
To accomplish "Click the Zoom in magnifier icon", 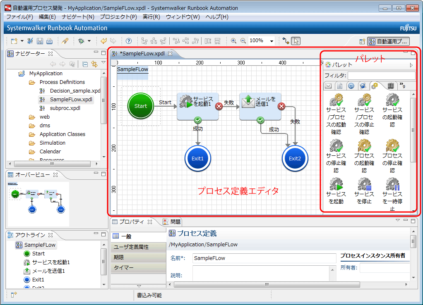I will 233,41.
